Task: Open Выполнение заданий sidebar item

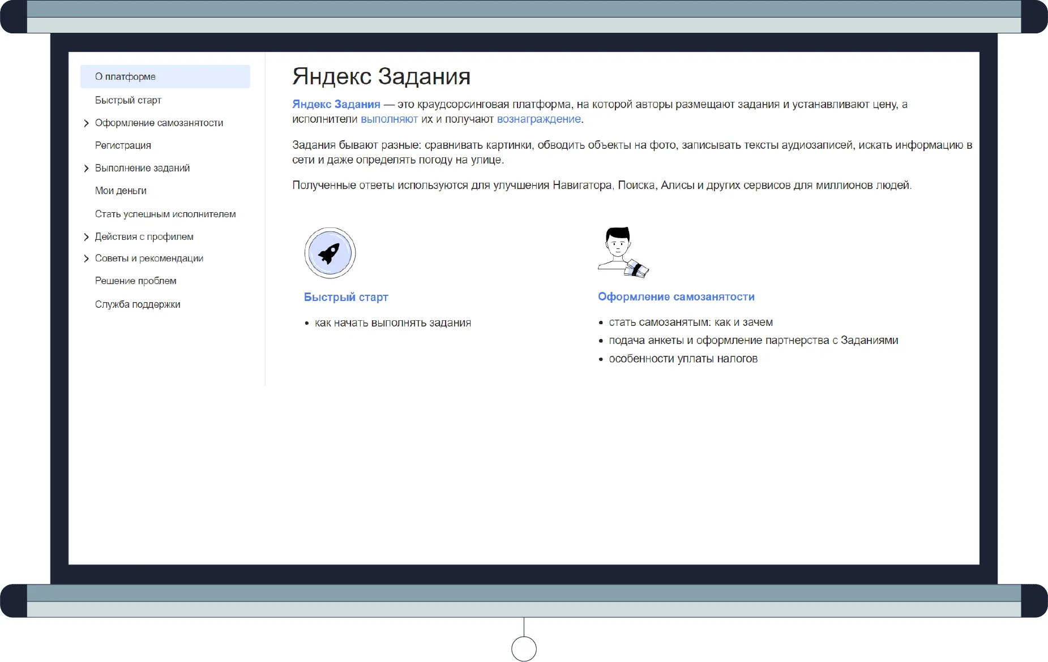Action: [x=142, y=168]
